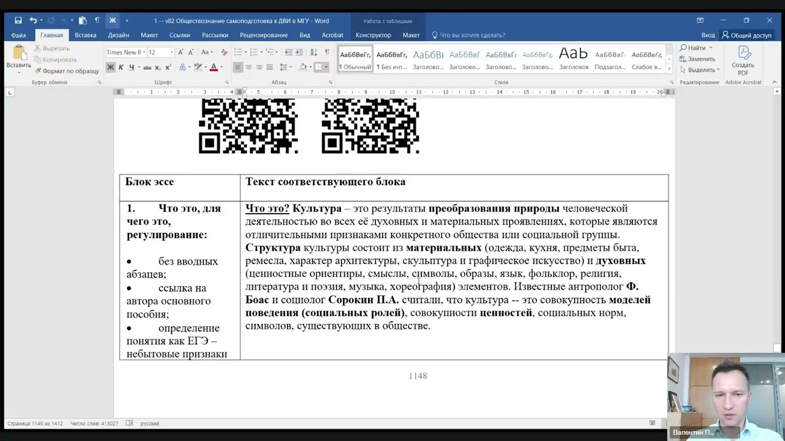Sort text with the A-Z sort icon

pyautogui.click(x=314, y=52)
